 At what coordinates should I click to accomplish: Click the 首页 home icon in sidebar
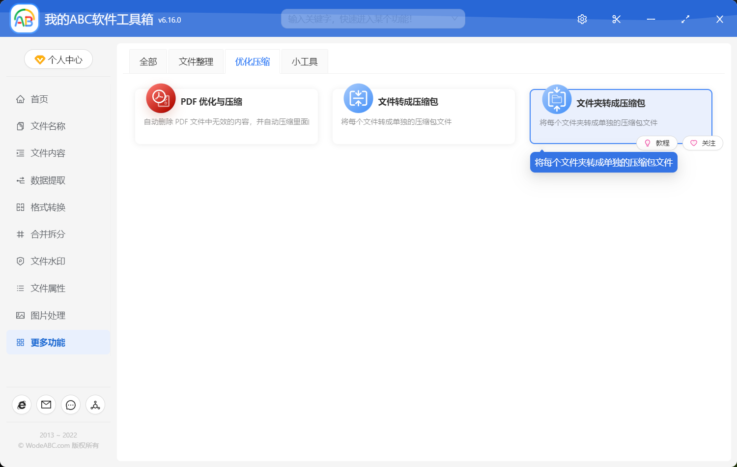click(20, 99)
